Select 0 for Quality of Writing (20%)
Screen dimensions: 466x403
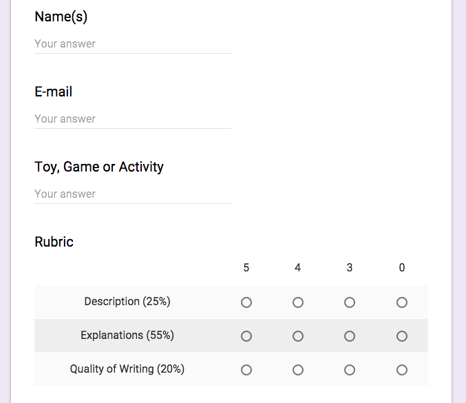[402, 370]
